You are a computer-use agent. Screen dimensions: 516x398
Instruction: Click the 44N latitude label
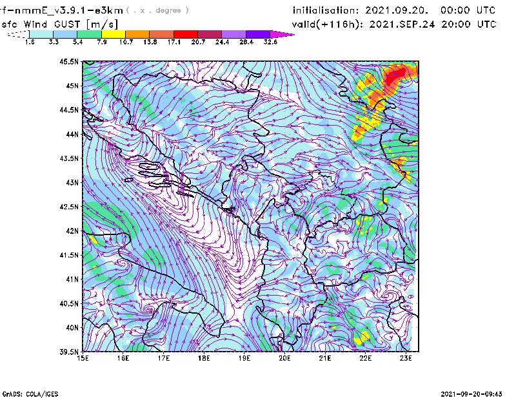click(x=72, y=134)
